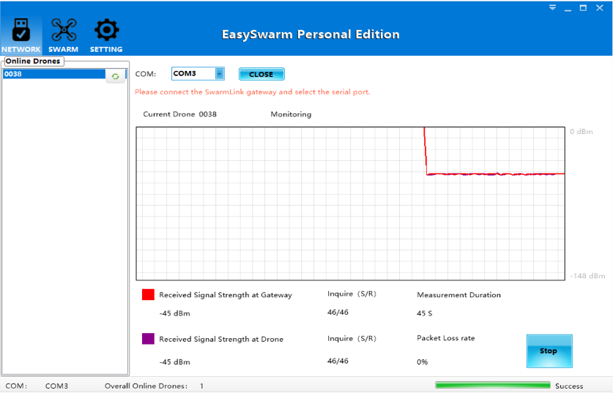Click the COM3 combo box field
613x393 pixels.
coord(198,73)
